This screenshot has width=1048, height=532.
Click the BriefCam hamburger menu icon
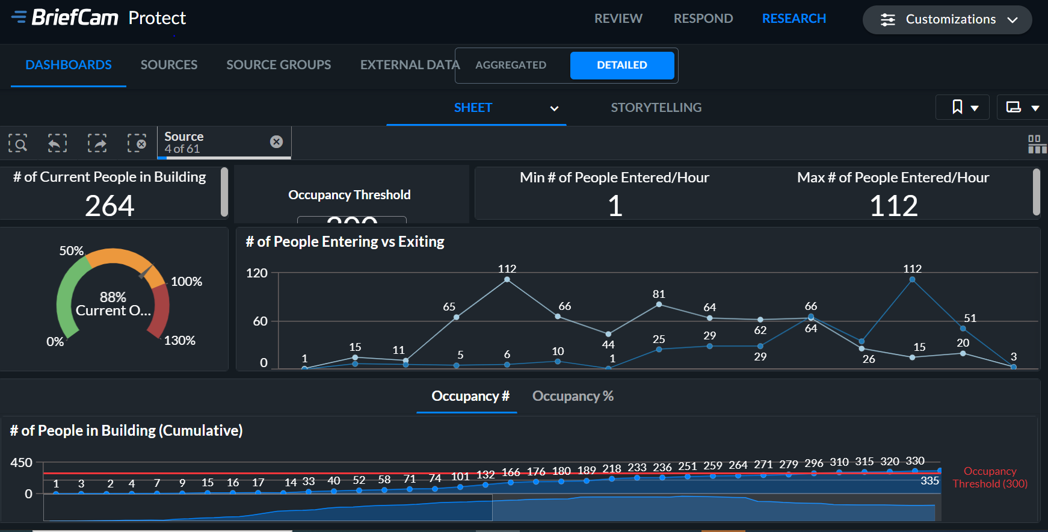19,17
